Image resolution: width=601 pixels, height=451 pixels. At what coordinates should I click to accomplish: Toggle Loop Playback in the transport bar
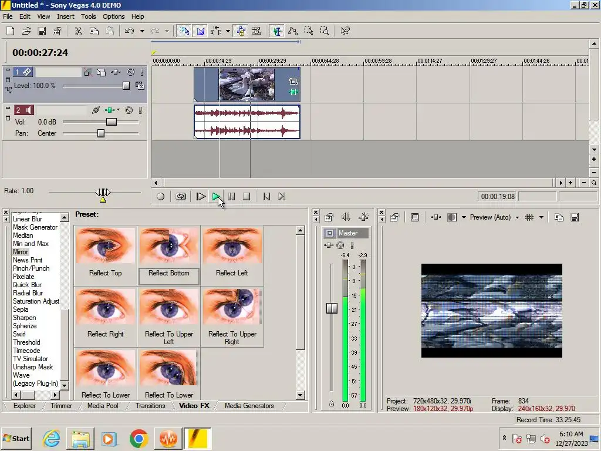click(181, 196)
